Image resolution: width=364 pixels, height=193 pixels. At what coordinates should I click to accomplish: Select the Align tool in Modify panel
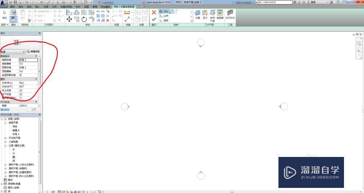69,12
